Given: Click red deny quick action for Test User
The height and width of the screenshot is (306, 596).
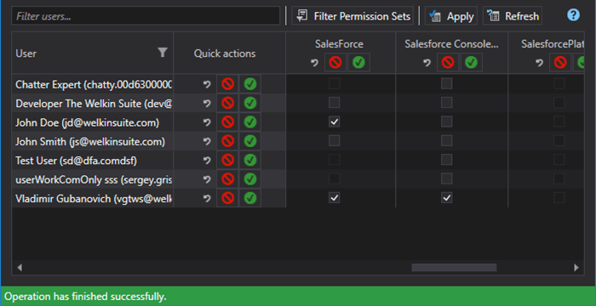Looking at the screenshot, I should 227,160.
